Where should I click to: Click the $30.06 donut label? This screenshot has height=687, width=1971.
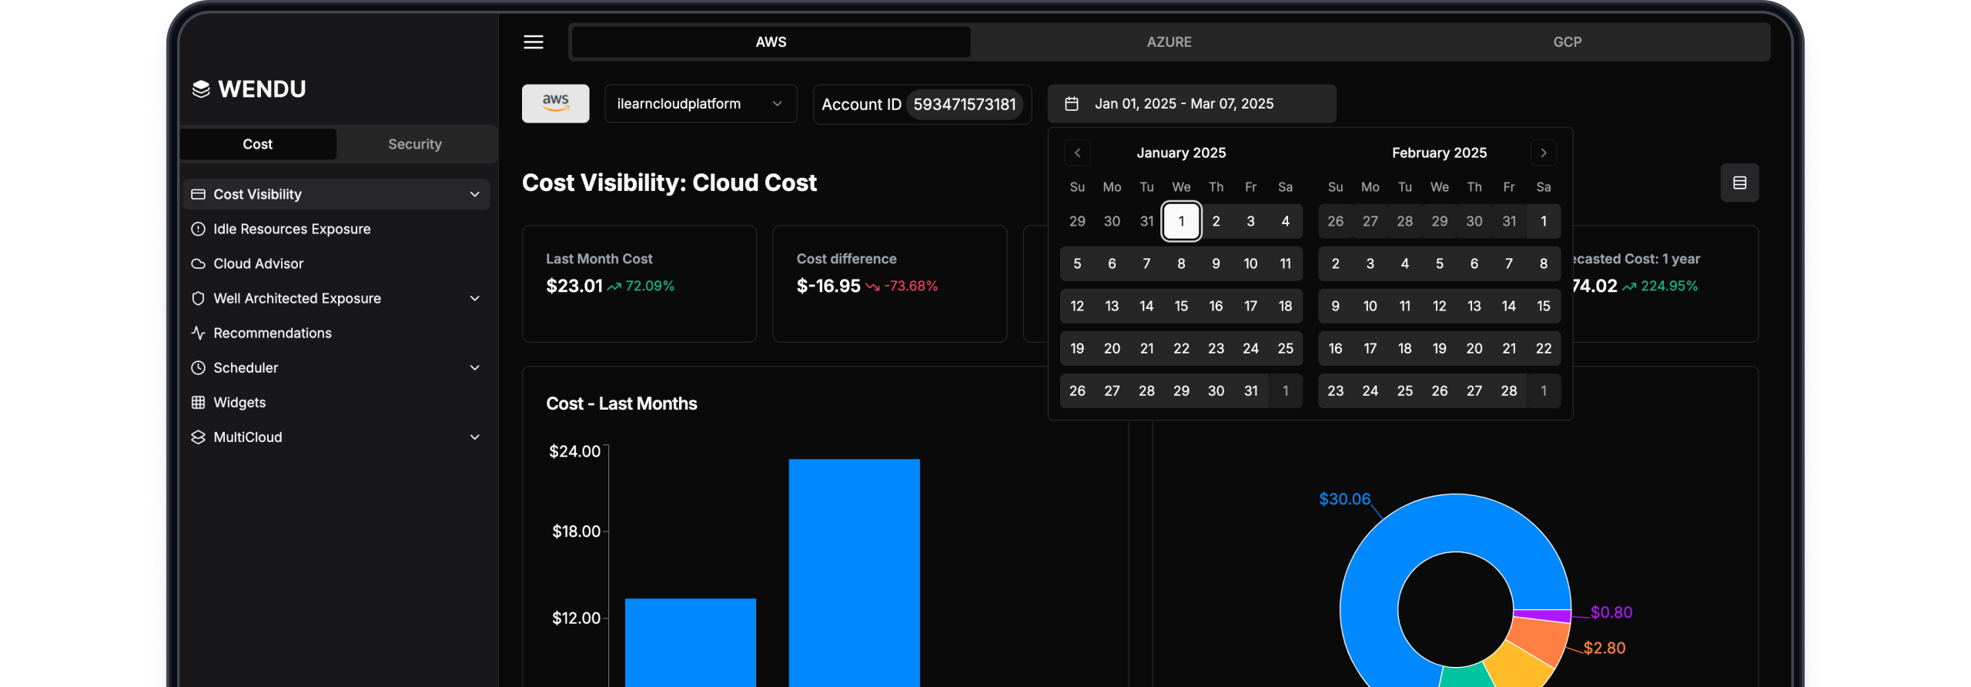pos(1344,499)
